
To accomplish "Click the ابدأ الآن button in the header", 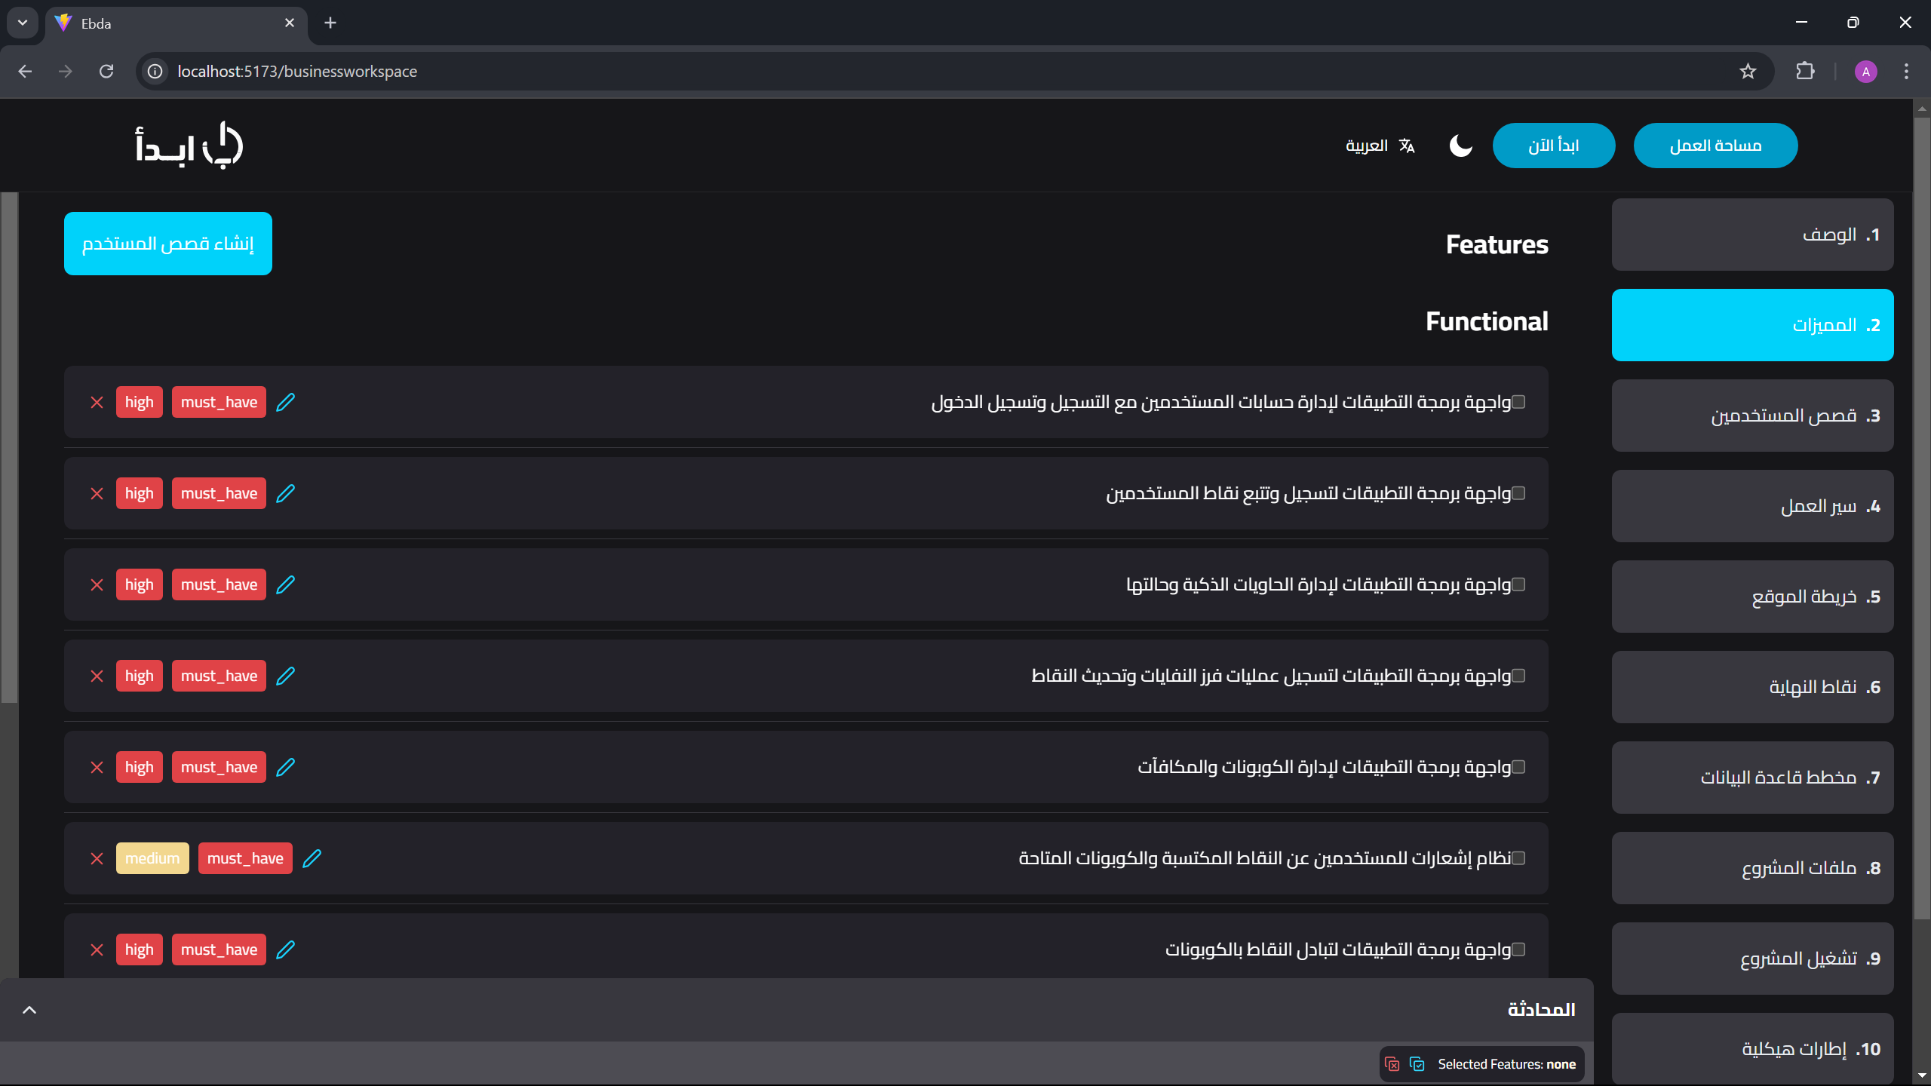I will point(1553,146).
